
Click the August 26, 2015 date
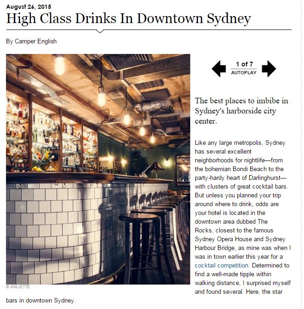click(x=29, y=7)
